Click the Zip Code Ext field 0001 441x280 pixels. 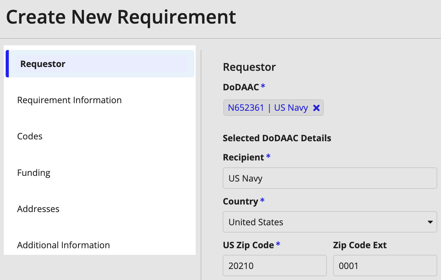click(385, 266)
